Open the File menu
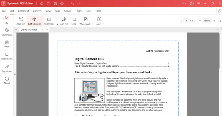This screenshot has height=116, width=222. (x=4, y=11)
